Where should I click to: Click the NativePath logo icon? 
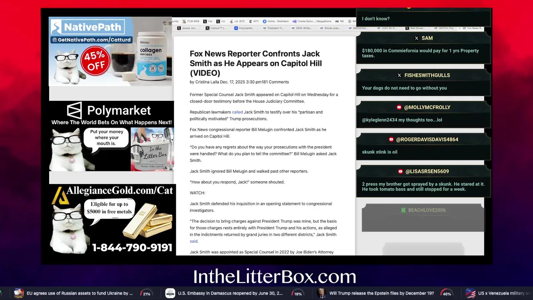click(57, 27)
